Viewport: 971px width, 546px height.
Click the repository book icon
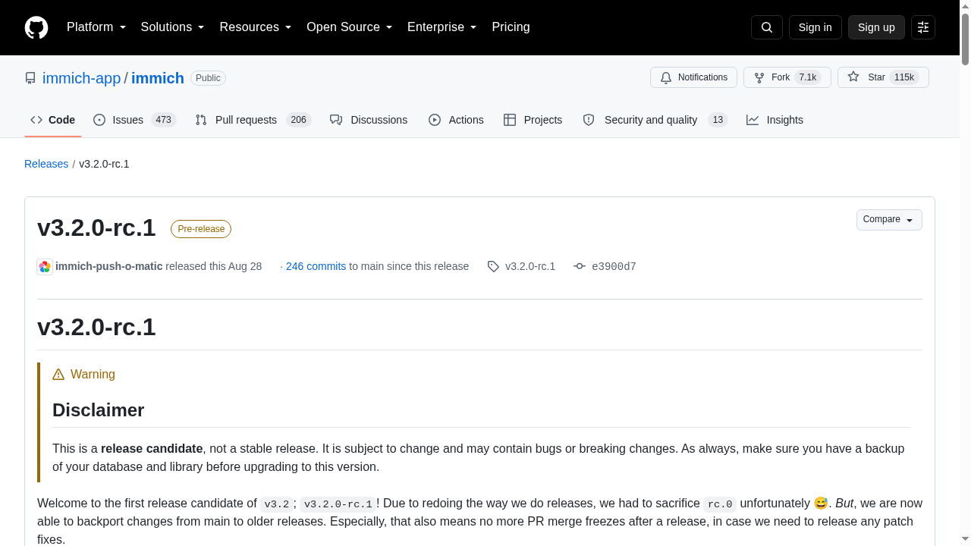tap(30, 78)
